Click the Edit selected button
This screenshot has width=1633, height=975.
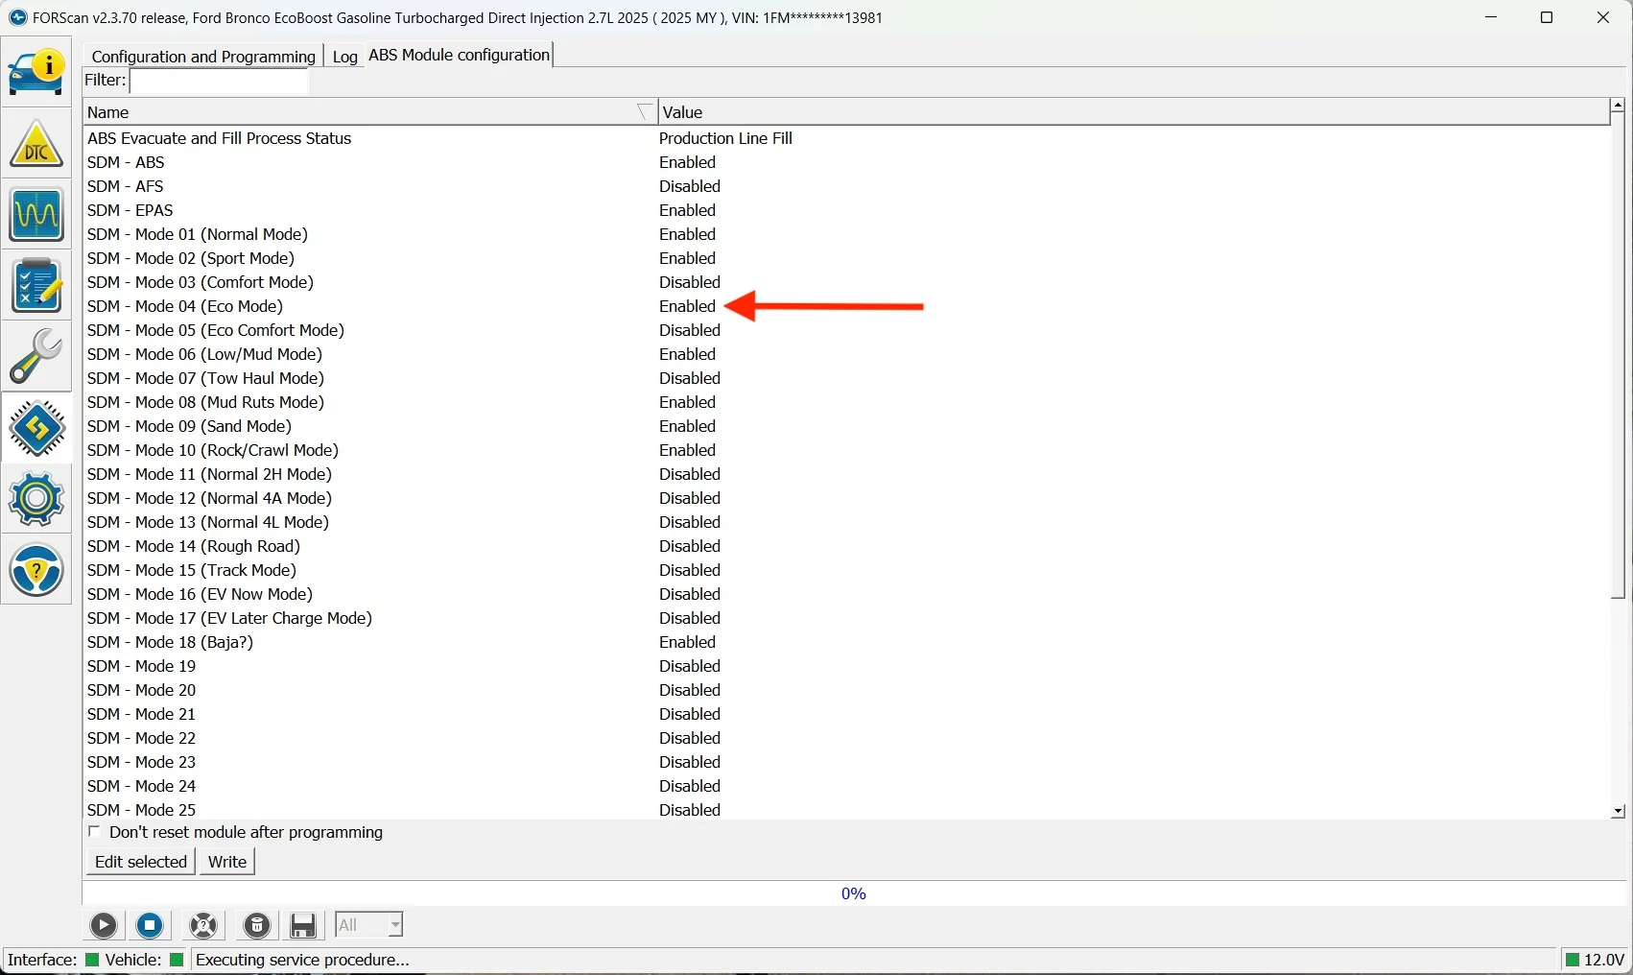tap(141, 862)
